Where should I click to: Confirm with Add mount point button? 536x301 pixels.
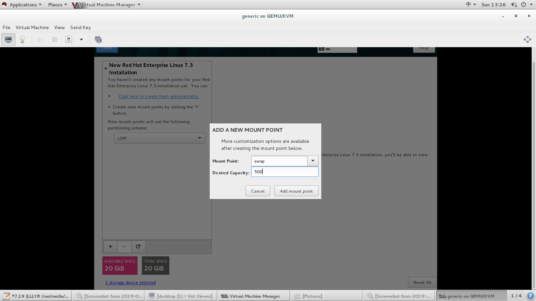[296, 191]
